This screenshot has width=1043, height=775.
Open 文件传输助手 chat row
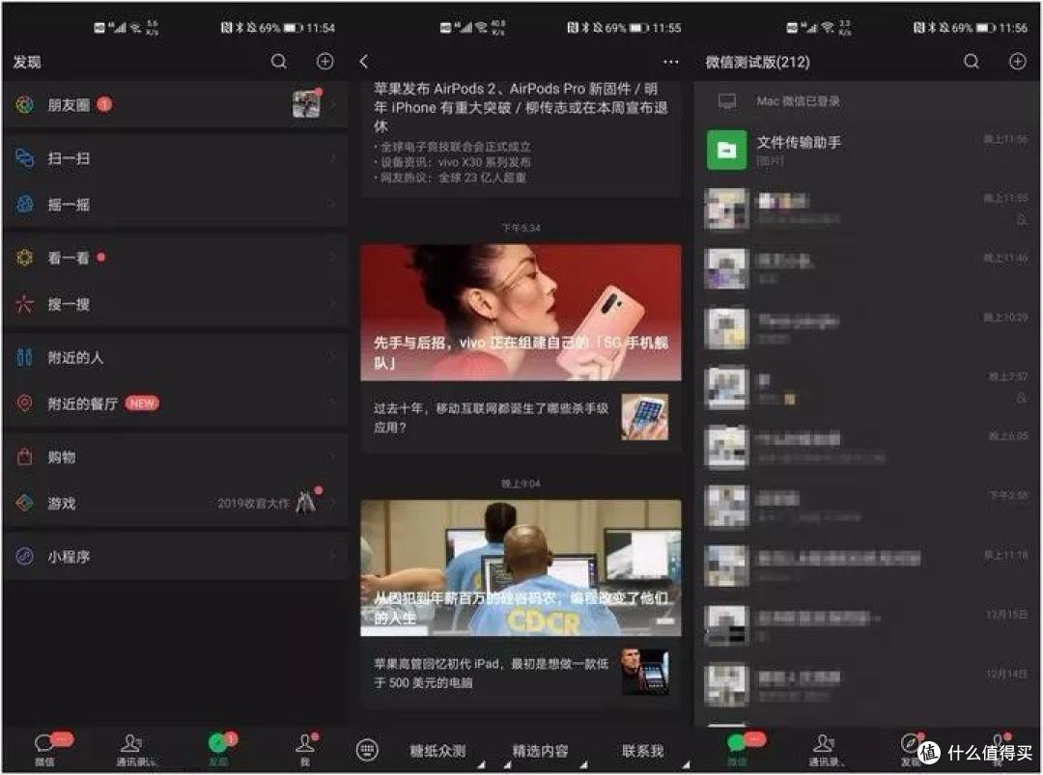pyautogui.click(x=867, y=151)
